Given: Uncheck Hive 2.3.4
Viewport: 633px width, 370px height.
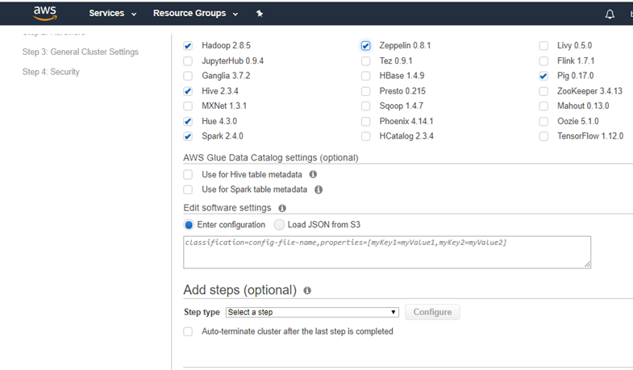Looking at the screenshot, I should coord(188,91).
